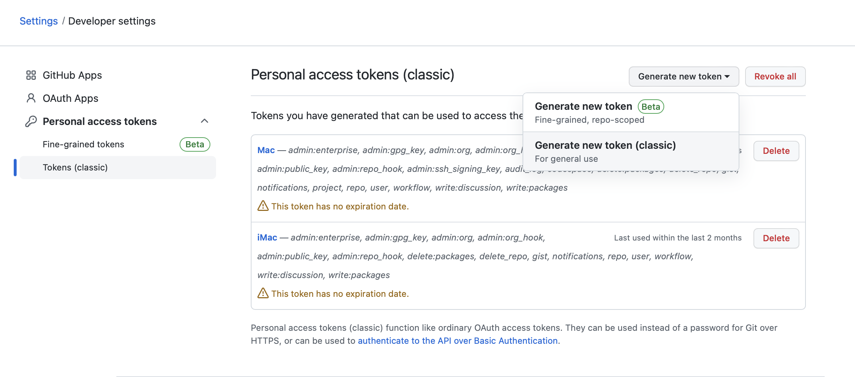The width and height of the screenshot is (855, 377).
Task: Click the Personal access tokens key icon
Action: tap(31, 121)
